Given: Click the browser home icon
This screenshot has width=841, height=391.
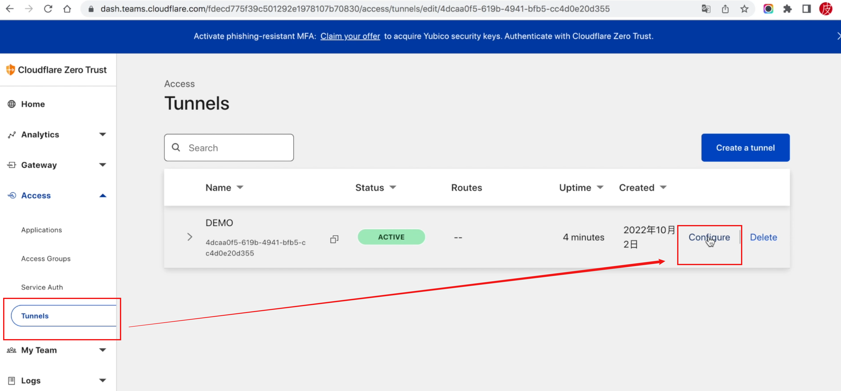Looking at the screenshot, I should pyautogui.click(x=67, y=9).
